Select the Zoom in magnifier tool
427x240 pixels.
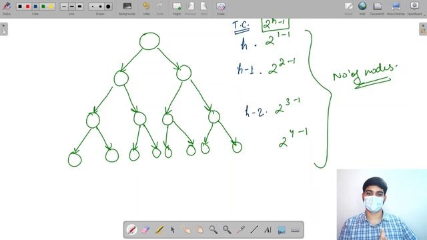coord(213,230)
